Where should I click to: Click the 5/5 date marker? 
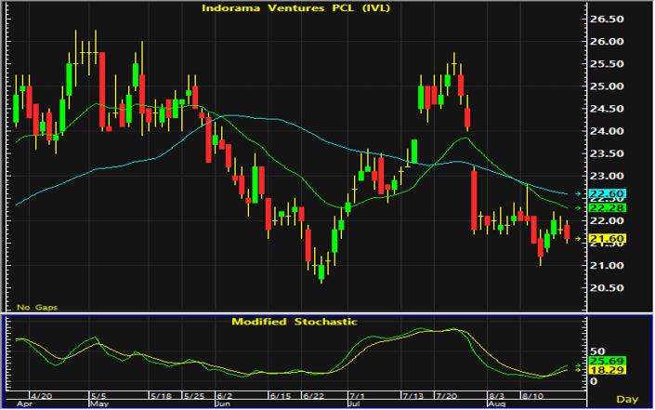tap(99, 396)
